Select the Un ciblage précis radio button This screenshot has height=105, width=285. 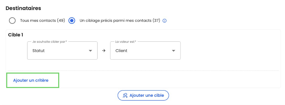[x=72, y=21]
